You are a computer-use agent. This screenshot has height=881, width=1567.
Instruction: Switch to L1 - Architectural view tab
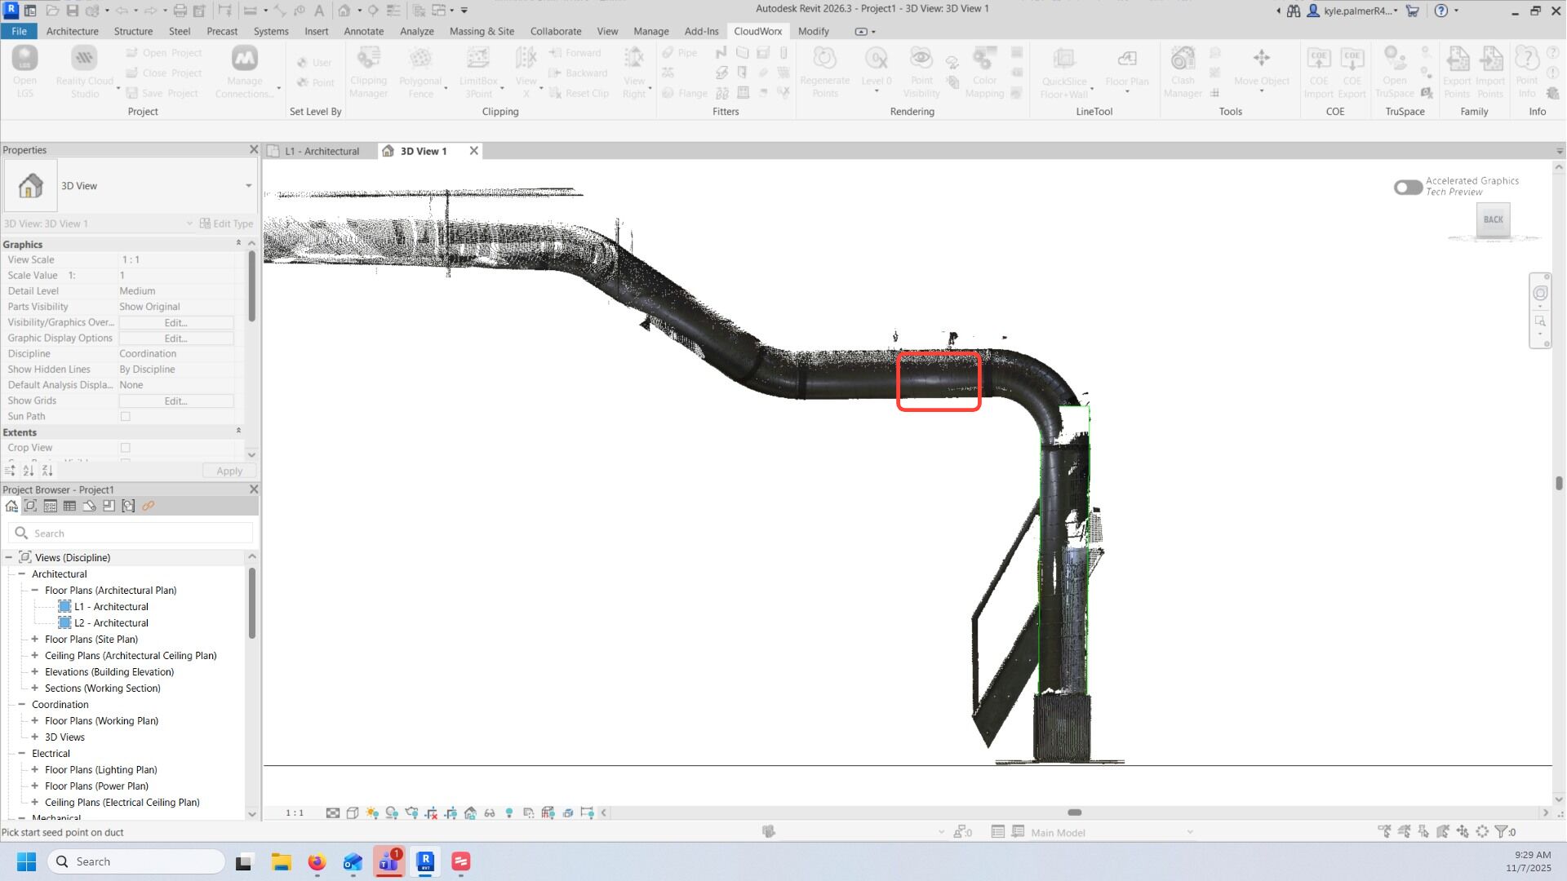point(322,151)
